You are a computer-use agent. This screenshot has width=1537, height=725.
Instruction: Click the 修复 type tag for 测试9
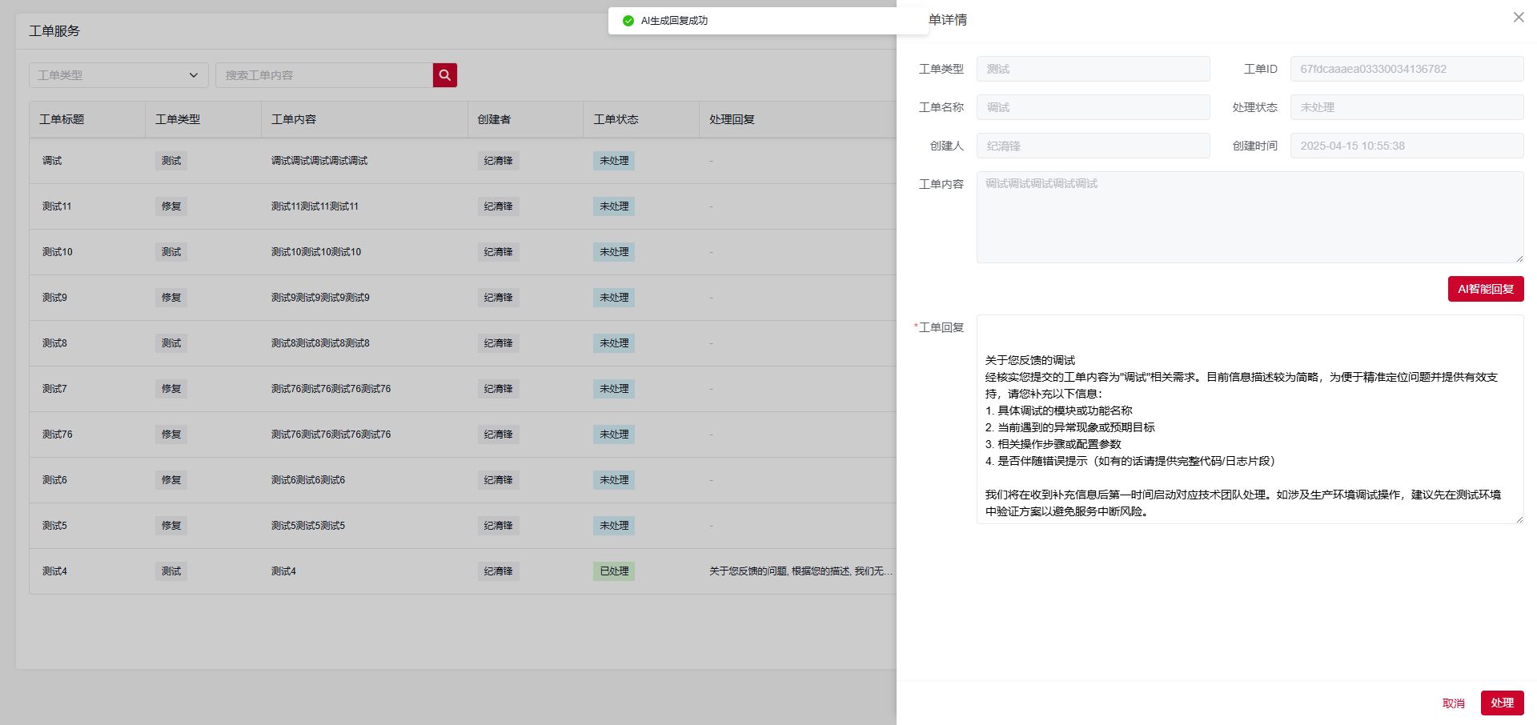[x=171, y=298]
